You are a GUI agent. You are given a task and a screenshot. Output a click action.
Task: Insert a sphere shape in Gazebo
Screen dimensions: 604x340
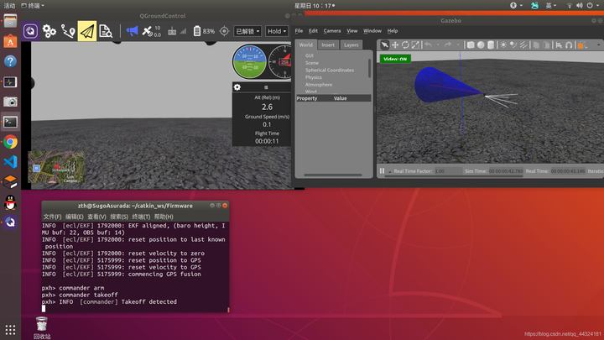(481, 45)
